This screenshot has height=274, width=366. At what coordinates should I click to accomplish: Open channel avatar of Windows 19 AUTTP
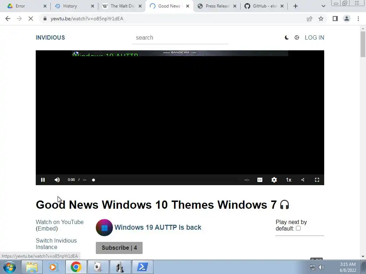[x=104, y=227]
